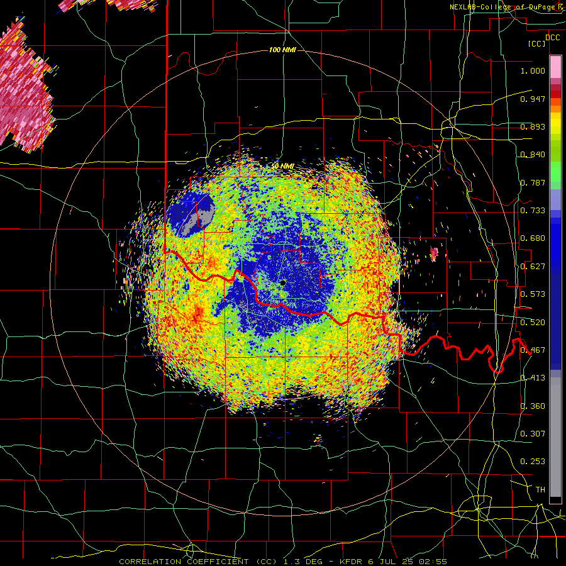This screenshot has width=566, height=566.
Task: Select the 0.413 scale value
Action: [533, 378]
